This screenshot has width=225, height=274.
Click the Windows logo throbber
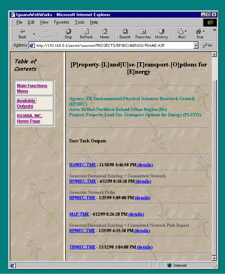point(210,23)
